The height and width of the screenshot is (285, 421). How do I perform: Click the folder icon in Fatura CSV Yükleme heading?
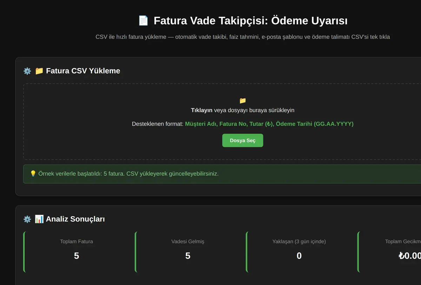(x=39, y=71)
